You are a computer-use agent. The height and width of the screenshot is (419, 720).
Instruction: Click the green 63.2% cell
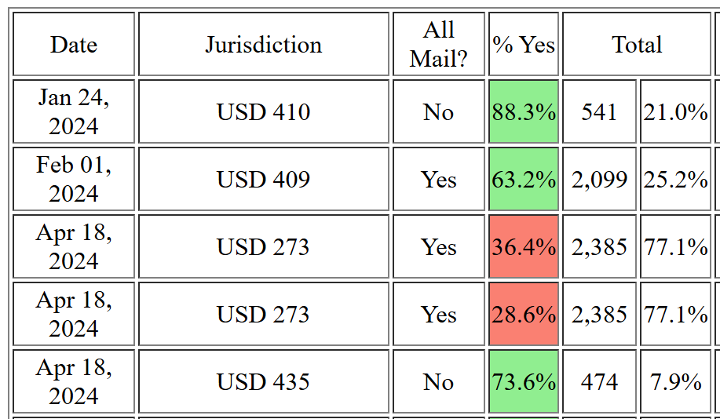(524, 180)
